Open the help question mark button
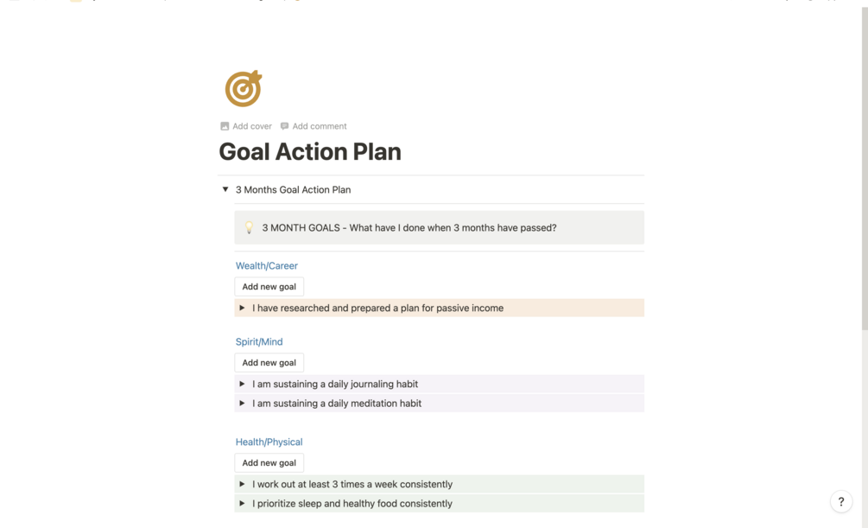This screenshot has width=868, height=528. (840, 501)
